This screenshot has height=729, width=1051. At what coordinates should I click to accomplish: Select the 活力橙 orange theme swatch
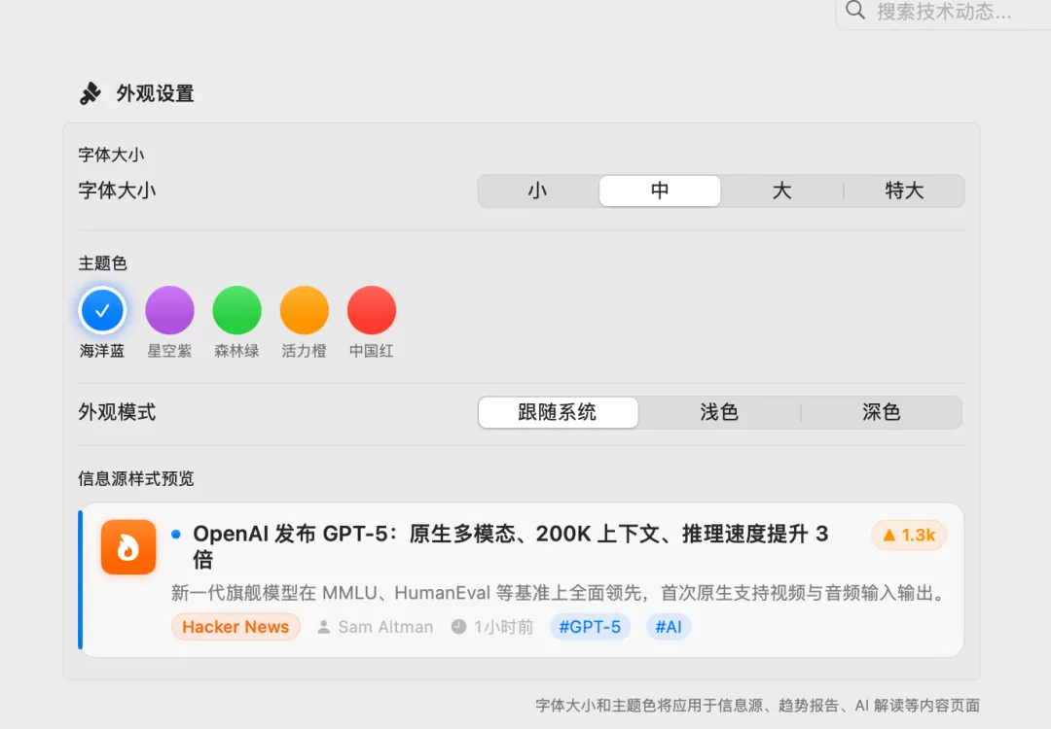[x=305, y=310]
